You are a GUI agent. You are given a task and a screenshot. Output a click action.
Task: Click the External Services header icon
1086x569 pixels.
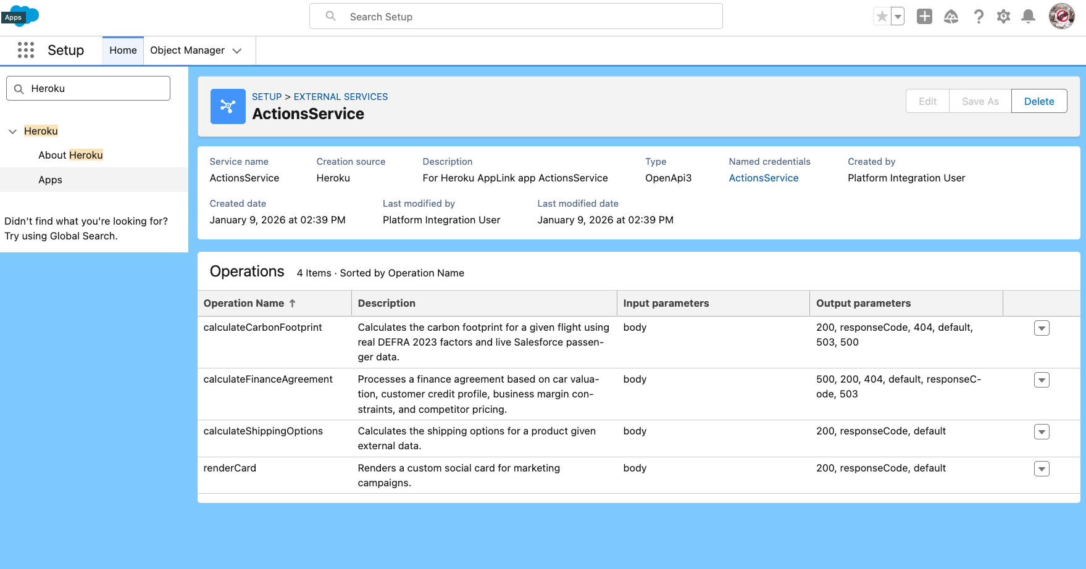click(x=228, y=106)
